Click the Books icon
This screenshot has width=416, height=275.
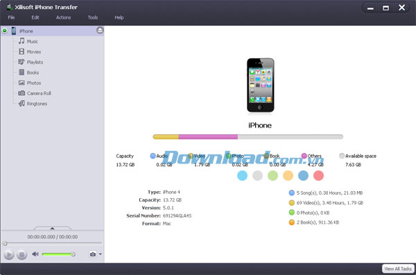click(21, 72)
